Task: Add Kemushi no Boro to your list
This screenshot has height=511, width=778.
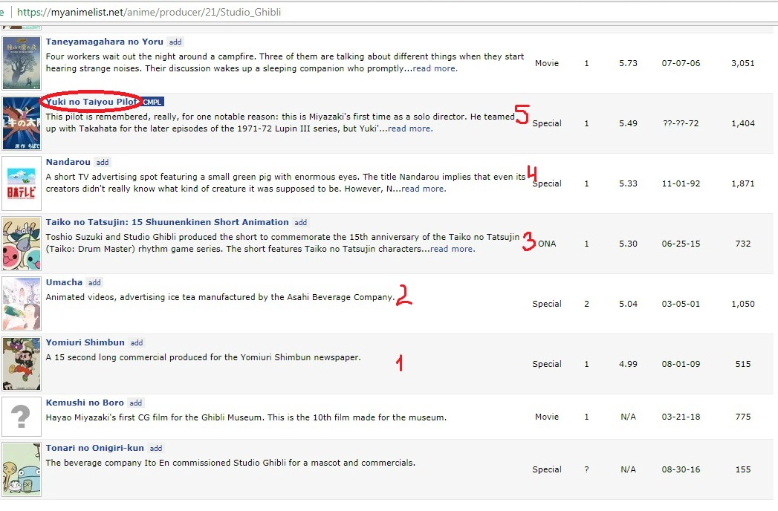Action: (136, 403)
